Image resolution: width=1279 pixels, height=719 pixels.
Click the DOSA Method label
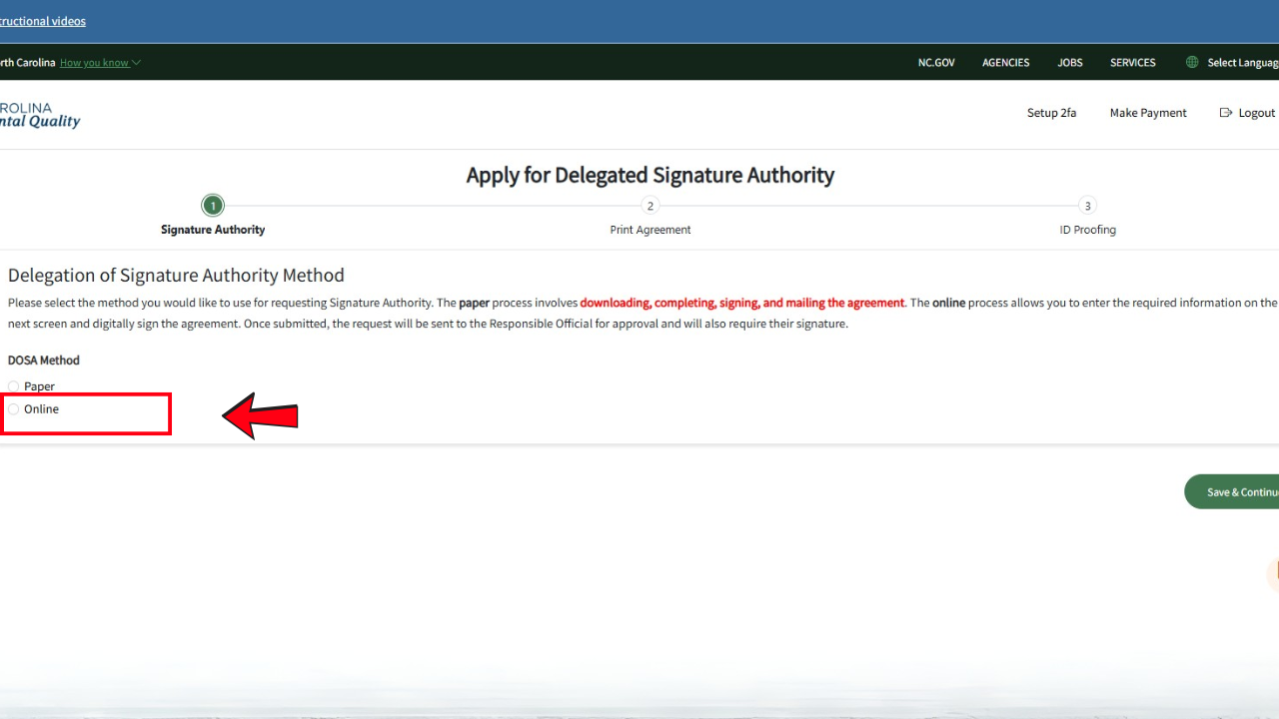[x=44, y=360]
